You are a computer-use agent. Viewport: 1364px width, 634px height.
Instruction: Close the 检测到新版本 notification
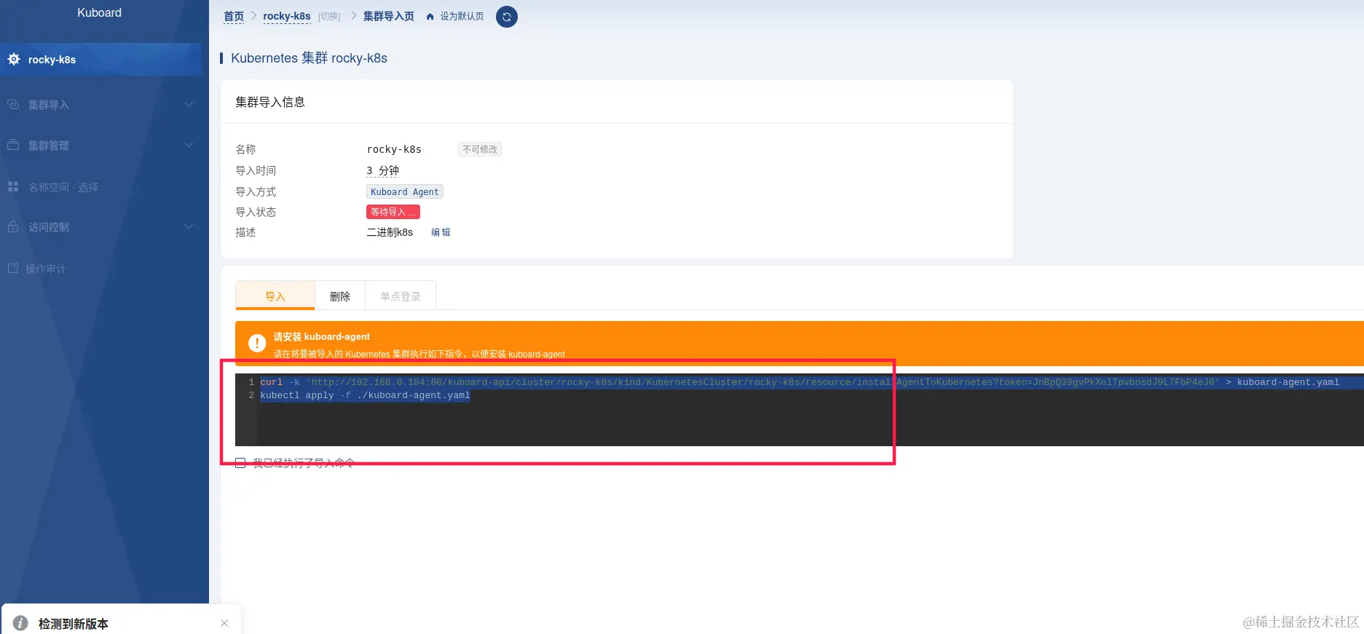tap(224, 623)
